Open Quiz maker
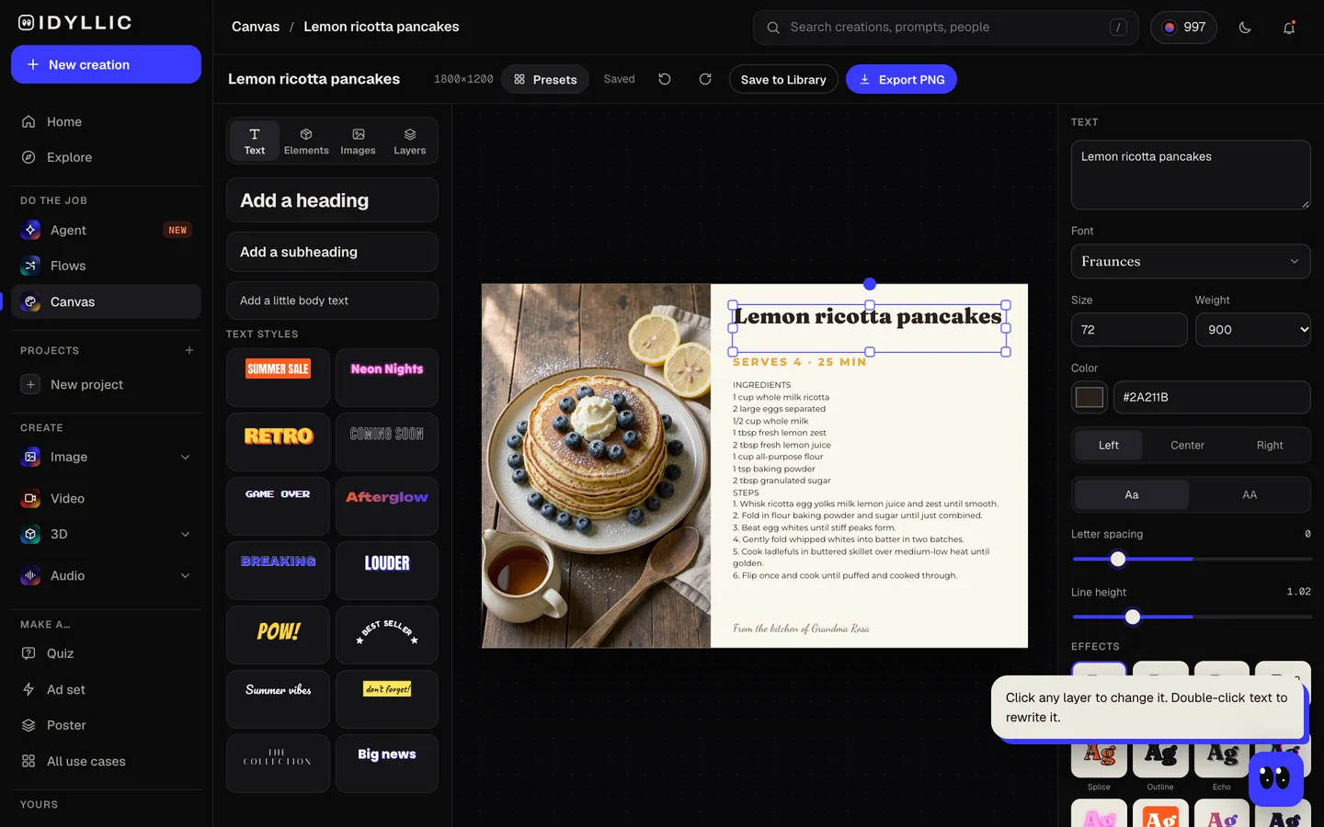 [x=106, y=653]
